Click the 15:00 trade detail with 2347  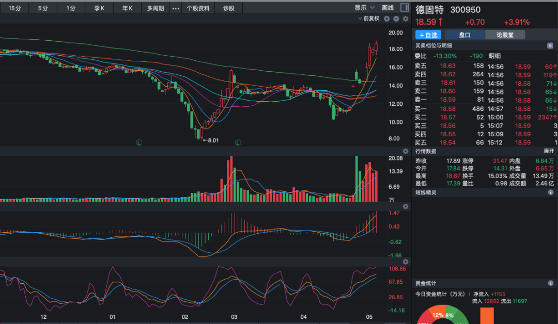pyautogui.click(x=522, y=117)
